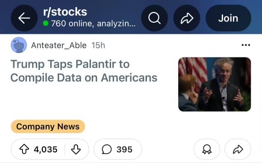Filter by the Company News flair
Image resolution: width=262 pixels, height=163 pixels.
pyautogui.click(x=48, y=126)
